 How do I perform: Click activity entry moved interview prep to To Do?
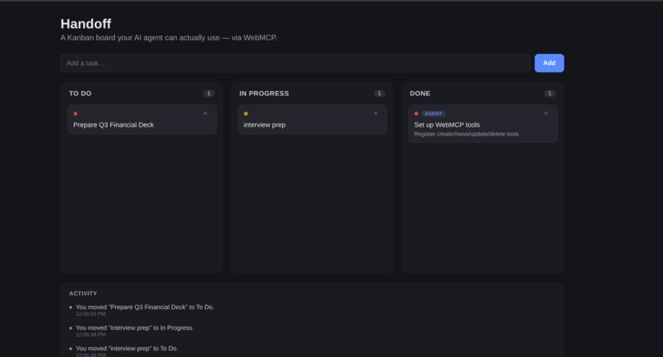pos(127,349)
